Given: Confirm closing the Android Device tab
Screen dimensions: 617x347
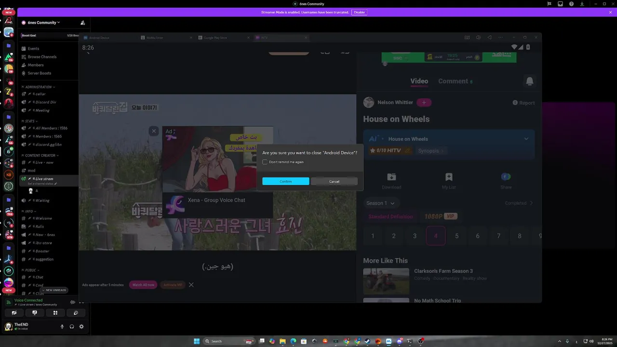Looking at the screenshot, I should [x=286, y=181].
